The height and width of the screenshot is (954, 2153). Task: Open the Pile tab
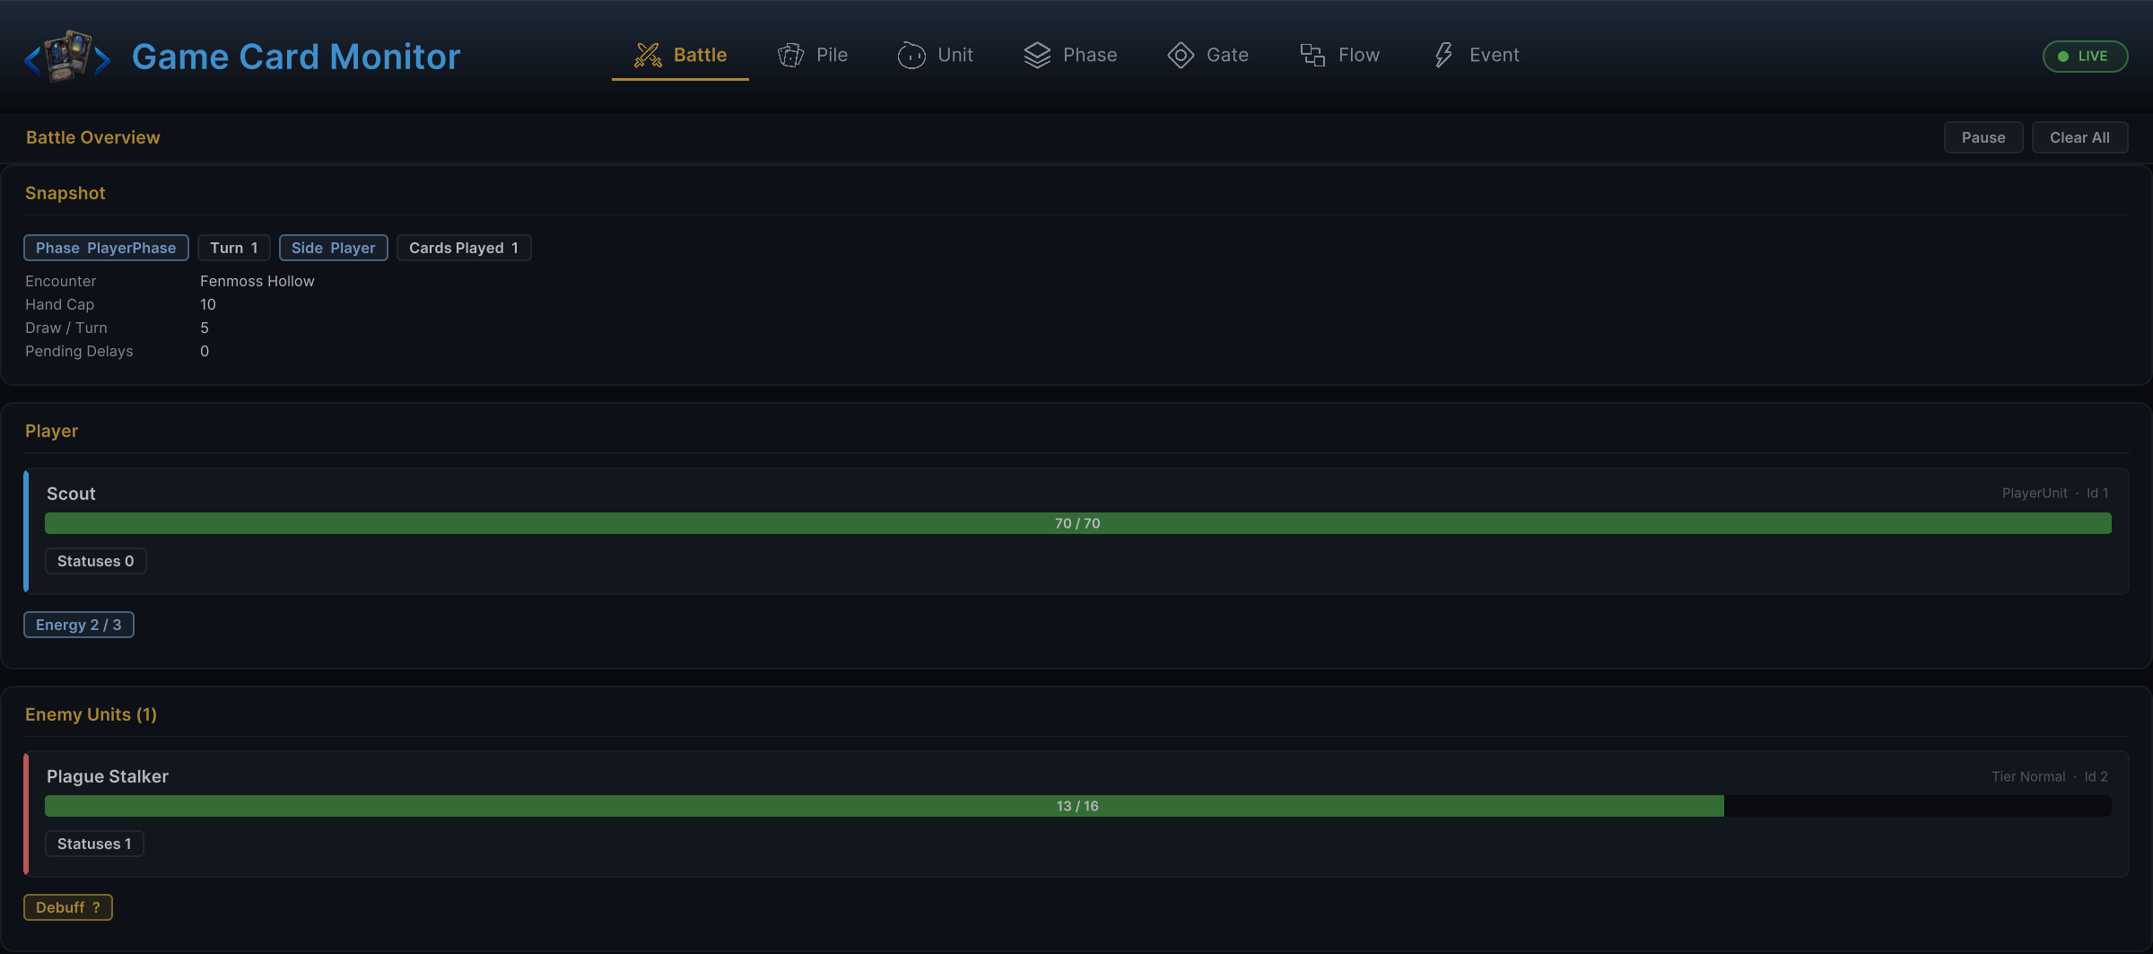point(812,56)
